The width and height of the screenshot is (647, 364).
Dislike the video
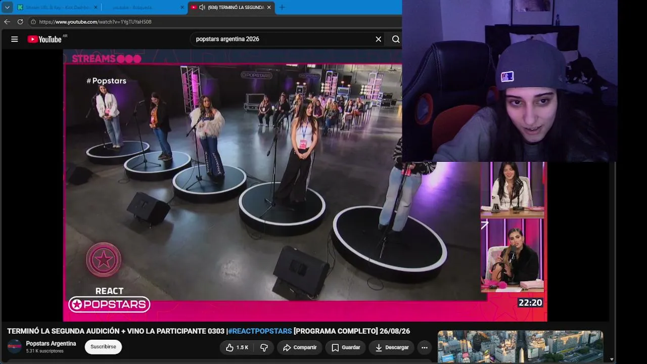pyautogui.click(x=264, y=347)
